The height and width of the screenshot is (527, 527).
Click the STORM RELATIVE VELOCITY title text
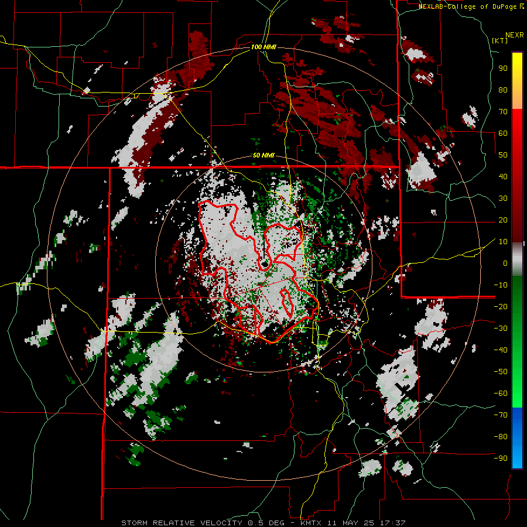click(x=182, y=523)
